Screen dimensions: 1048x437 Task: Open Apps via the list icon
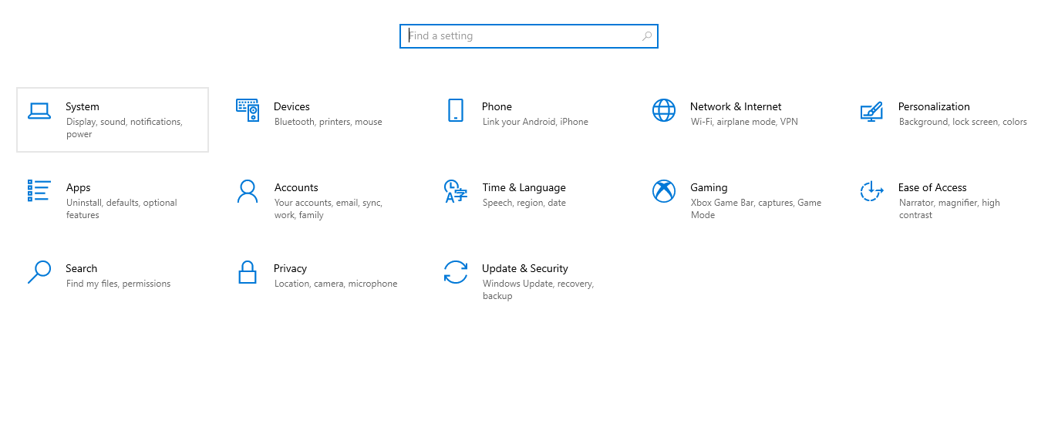pyautogui.click(x=39, y=191)
